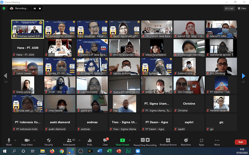Viewport: 249px width, 155px height.
Task: Stop Video camera toggle
Action: click(x=27, y=142)
